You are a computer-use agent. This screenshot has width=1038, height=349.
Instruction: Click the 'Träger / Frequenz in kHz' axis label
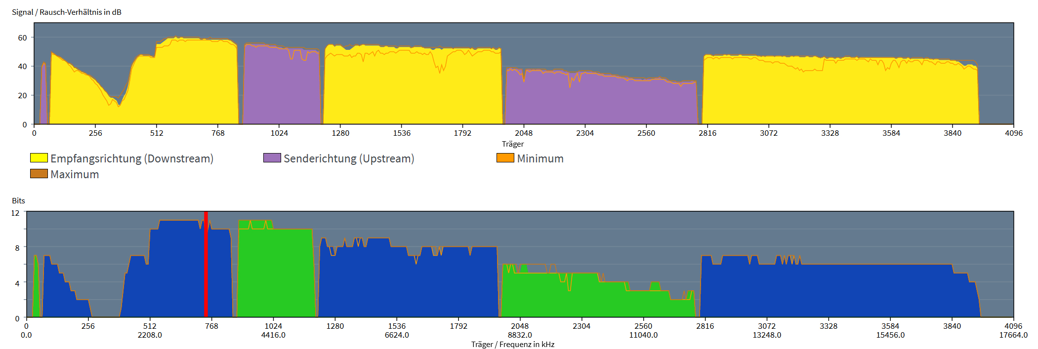click(512, 344)
